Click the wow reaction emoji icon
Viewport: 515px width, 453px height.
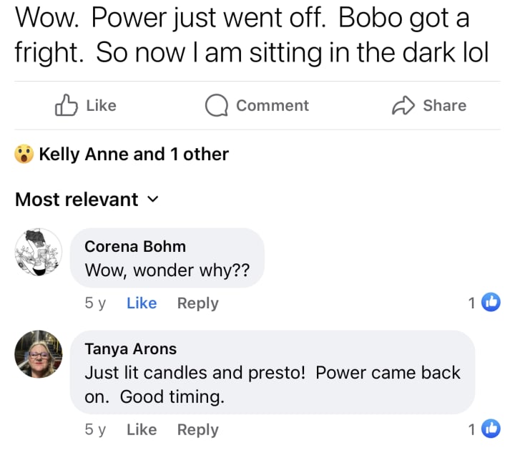click(24, 154)
